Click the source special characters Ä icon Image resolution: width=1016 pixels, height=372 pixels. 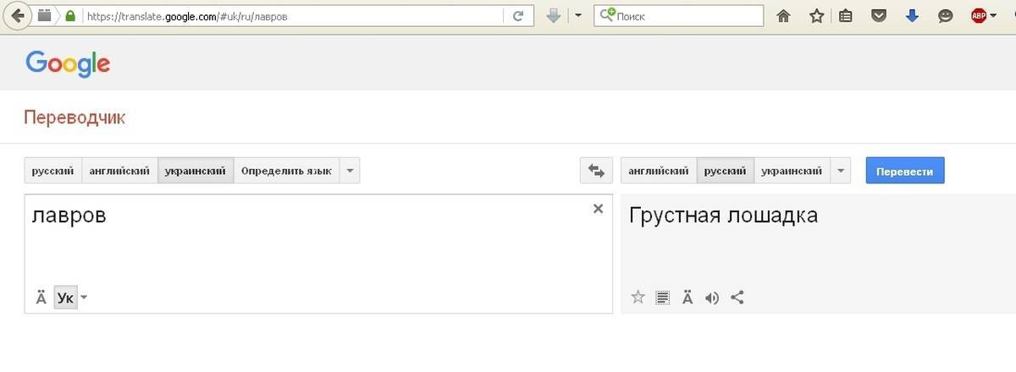41,298
